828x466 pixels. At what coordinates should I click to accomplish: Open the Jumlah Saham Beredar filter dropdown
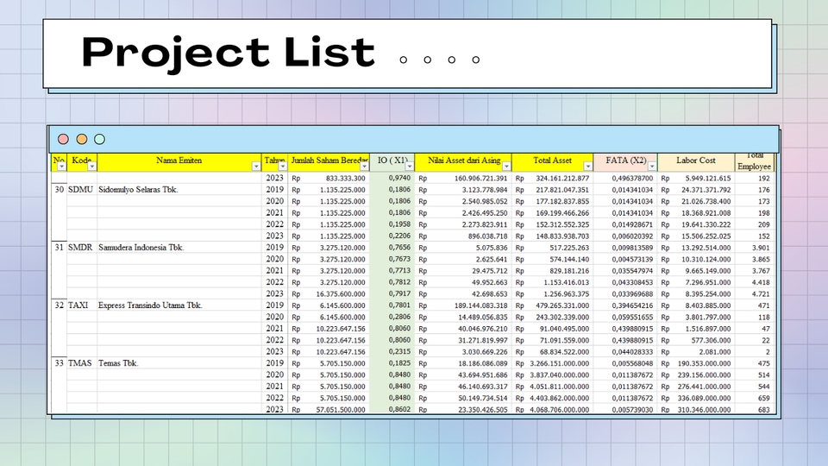pyautogui.click(x=364, y=167)
